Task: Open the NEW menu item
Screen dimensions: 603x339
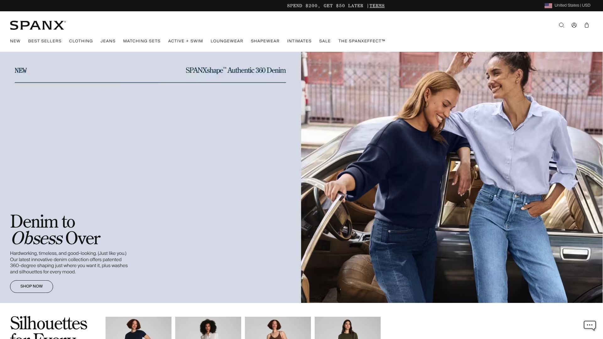Action: pos(15,41)
